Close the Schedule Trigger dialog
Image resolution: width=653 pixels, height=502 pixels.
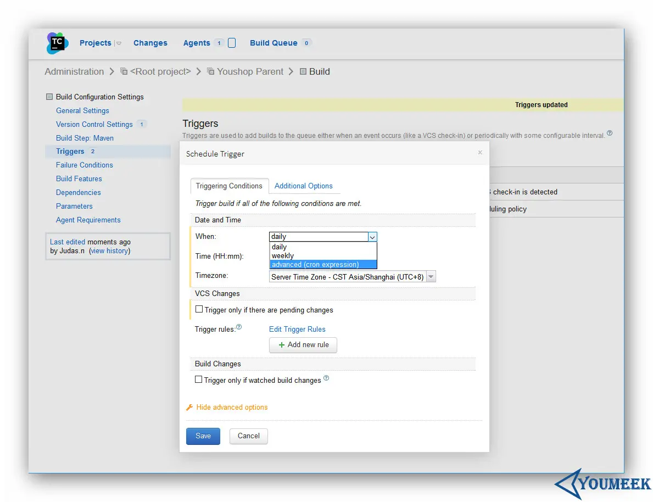pyautogui.click(x=480, y=153)
